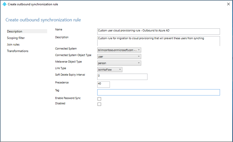Click the large page heading text
Viewport: 233px width, 142px height.
(43, 20)
